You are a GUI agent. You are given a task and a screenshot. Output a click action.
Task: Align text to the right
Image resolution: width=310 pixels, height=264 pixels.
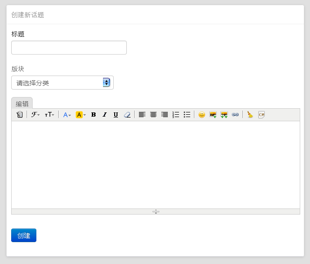pyautogui.click(x=165, y=115)
